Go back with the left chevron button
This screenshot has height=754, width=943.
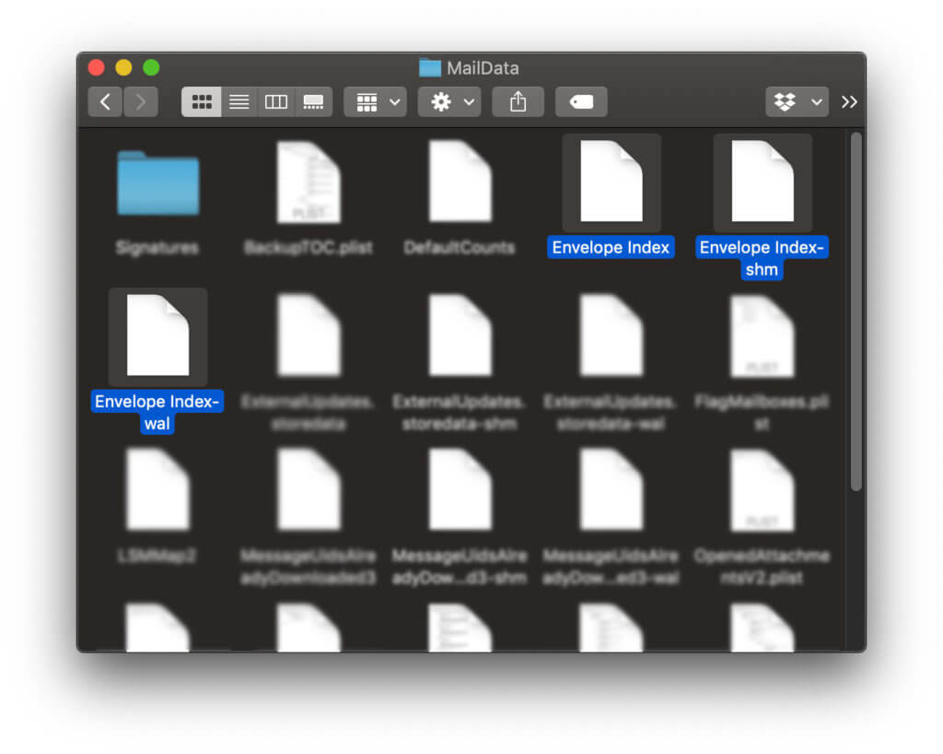tap(105, 101)
